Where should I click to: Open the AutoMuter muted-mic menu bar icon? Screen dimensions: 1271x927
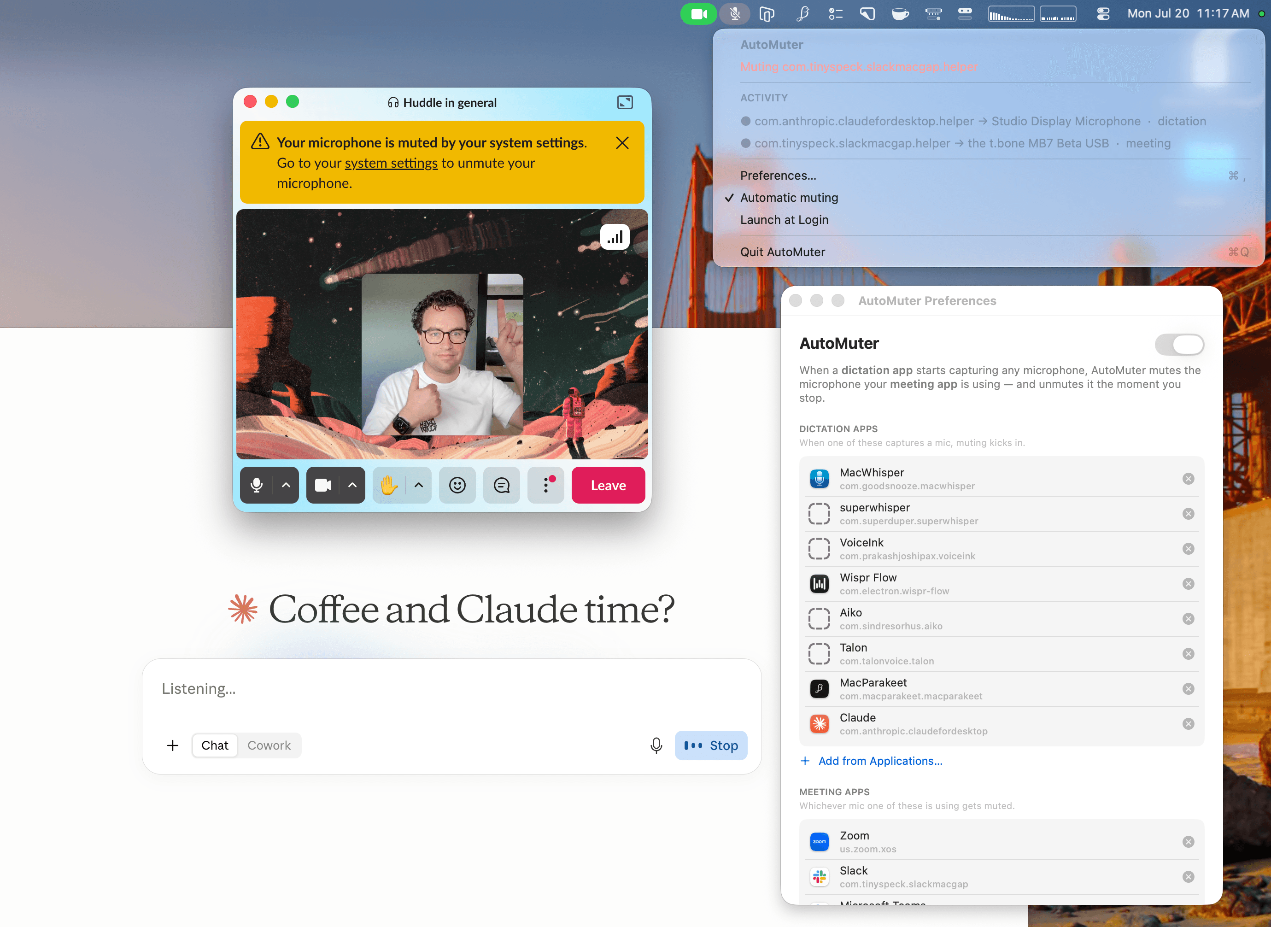point(735,13)
